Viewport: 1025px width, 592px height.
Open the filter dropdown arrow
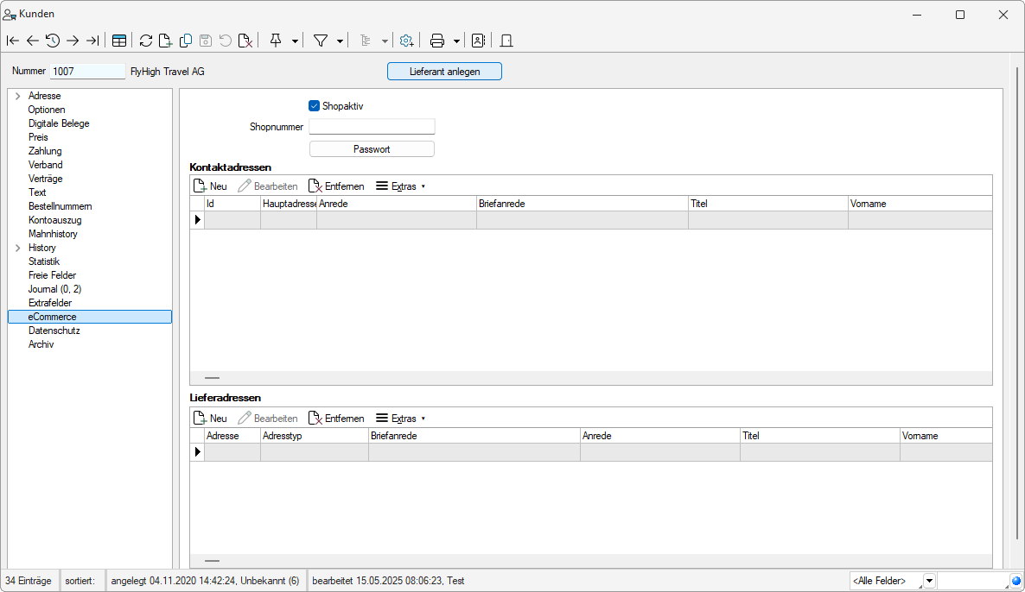tap(341, 41)
